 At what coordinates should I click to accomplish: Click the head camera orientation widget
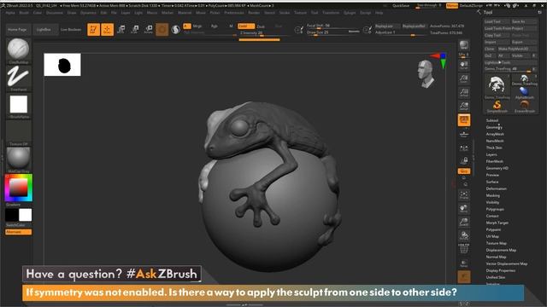(426, 74)
